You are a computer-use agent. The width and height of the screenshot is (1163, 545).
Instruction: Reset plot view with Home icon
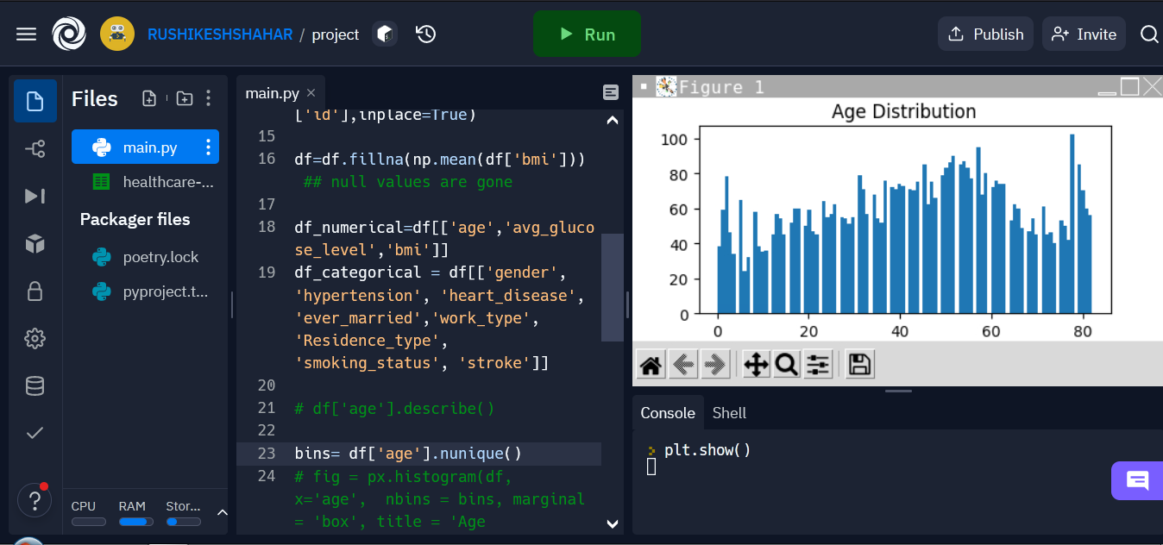pos(651,365)
